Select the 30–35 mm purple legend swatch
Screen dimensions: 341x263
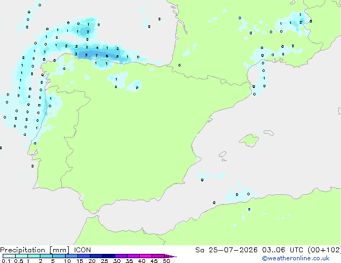(120, 256)
